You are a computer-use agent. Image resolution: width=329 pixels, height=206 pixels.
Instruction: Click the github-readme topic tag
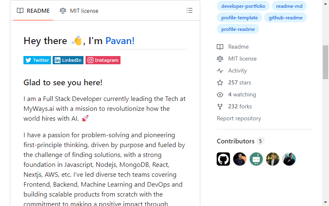(x=285, y=18)
